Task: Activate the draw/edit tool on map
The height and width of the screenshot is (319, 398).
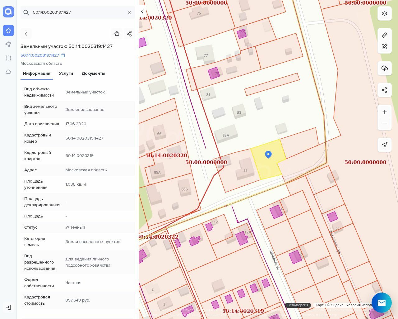Action: pos(384,46)
